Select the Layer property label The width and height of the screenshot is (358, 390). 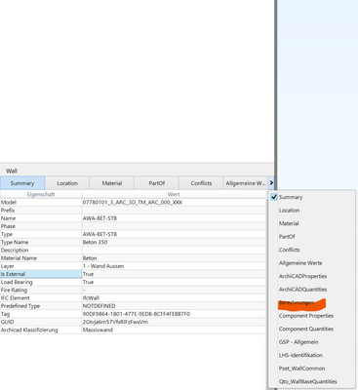8,266
